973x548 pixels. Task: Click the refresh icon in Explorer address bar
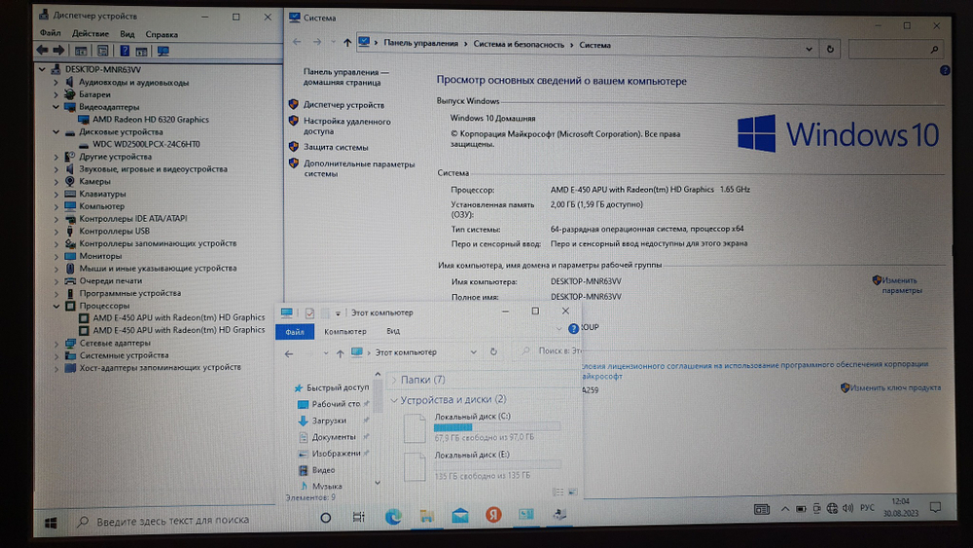(x=493, y=351)
